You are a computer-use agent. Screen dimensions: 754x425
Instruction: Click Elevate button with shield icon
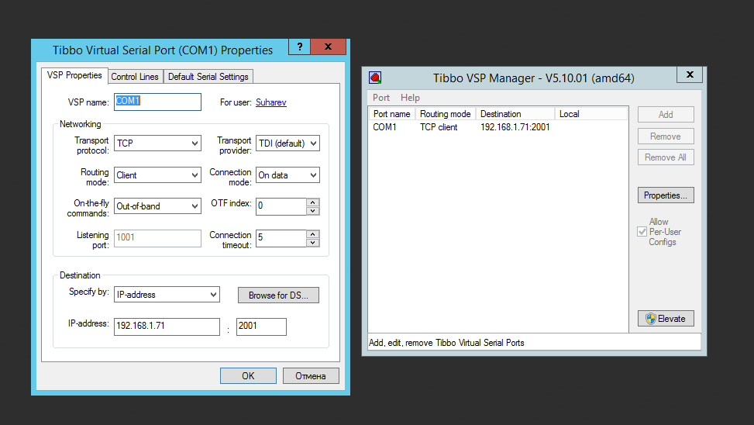point(666,319)
